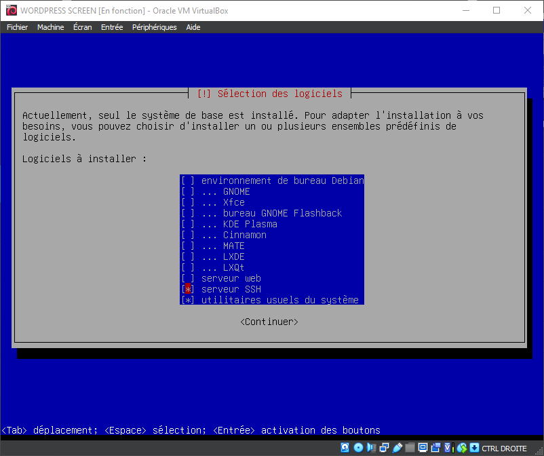This screenshot has width=544, height=456.
Task: Click the display settings status icon
Action: click(x=423, y=448)
